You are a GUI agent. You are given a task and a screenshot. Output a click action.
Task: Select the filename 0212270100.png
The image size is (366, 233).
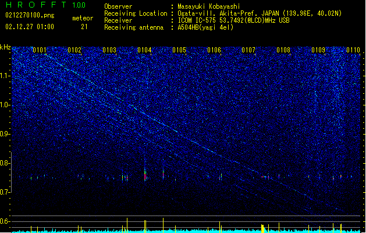(x=30, y=16)
